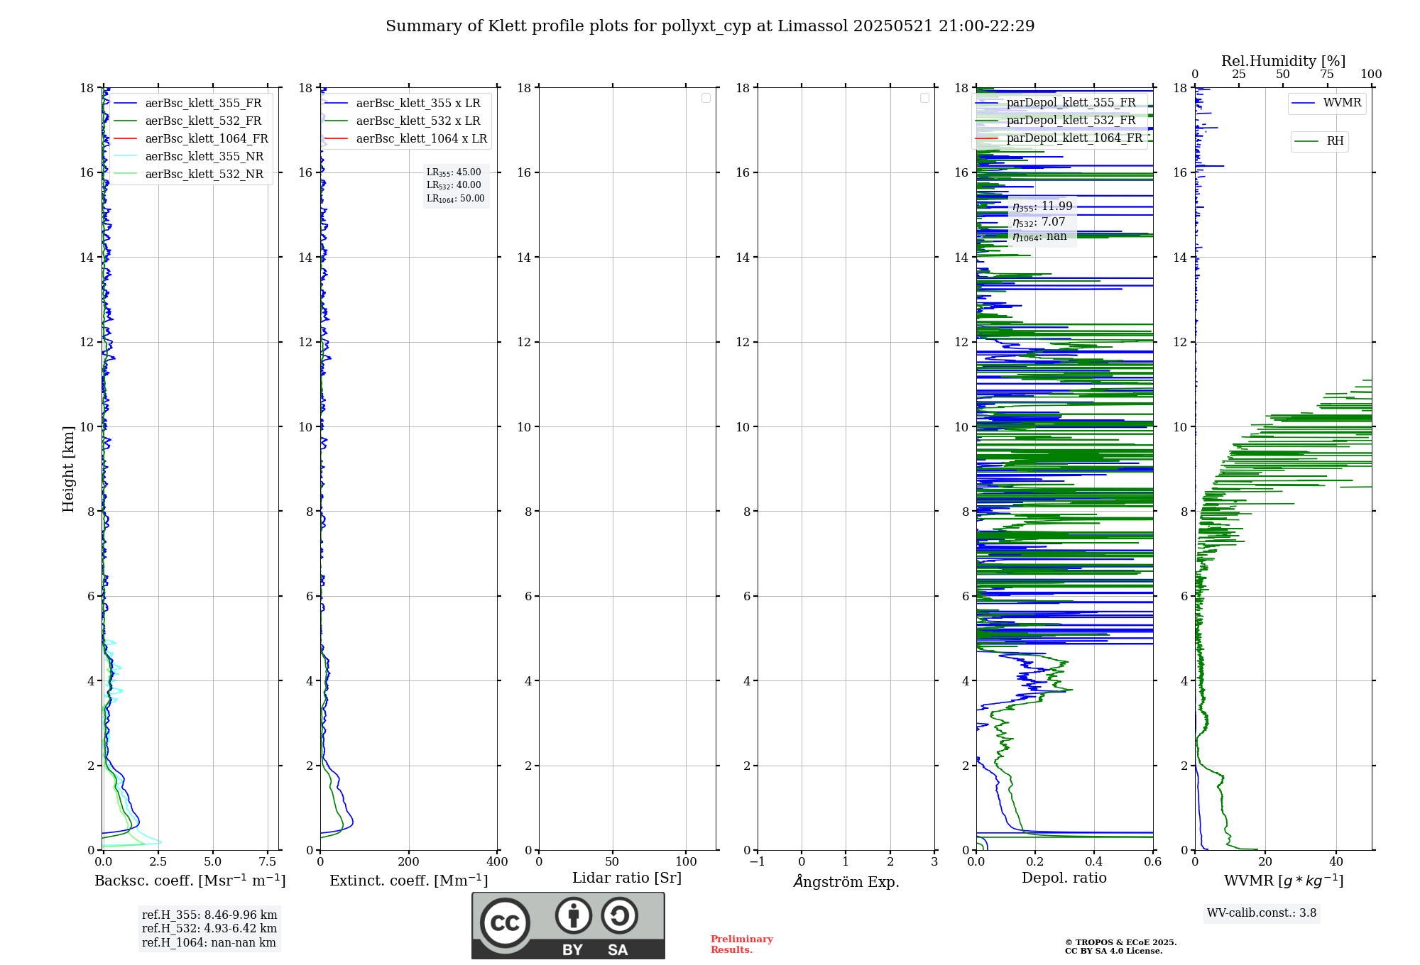Click the WVMR legend entry
This screenshot has width=1420, height=965.
1326,103
